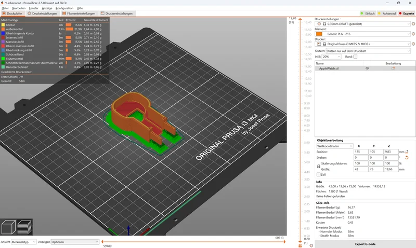
Task: Toggle Außenkontur feature type in legend
Action: coord(12,29)
